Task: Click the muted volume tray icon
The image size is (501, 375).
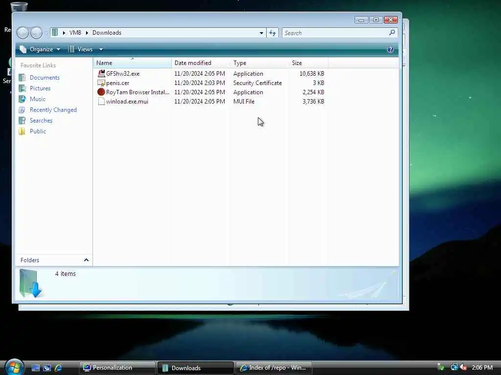Action: point(464,368)
